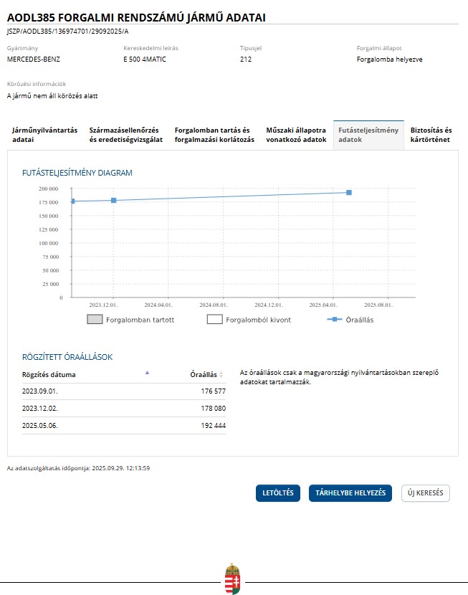Select the Futásteljesítmény adatok tab
Viewport: 468px width, 595px height.
(x=368, y=135)
